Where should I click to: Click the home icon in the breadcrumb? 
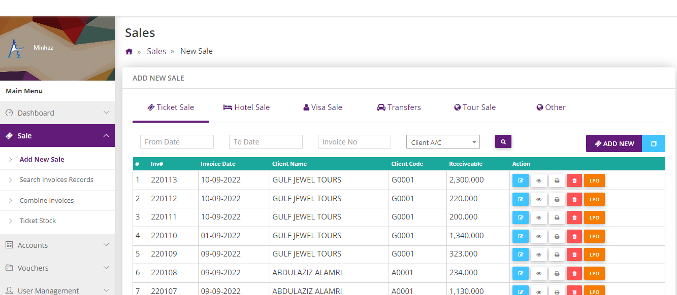click(129, 52)
